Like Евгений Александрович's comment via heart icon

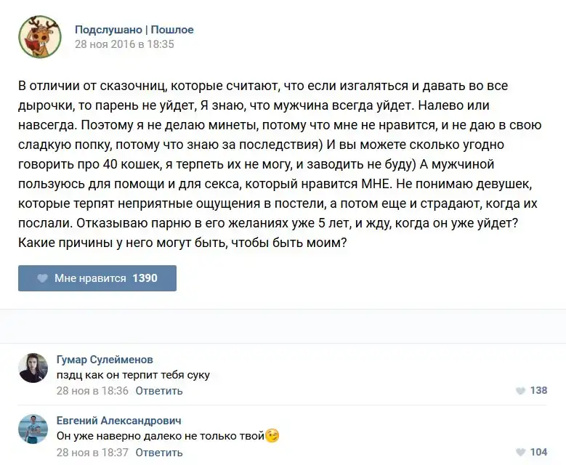520,452
